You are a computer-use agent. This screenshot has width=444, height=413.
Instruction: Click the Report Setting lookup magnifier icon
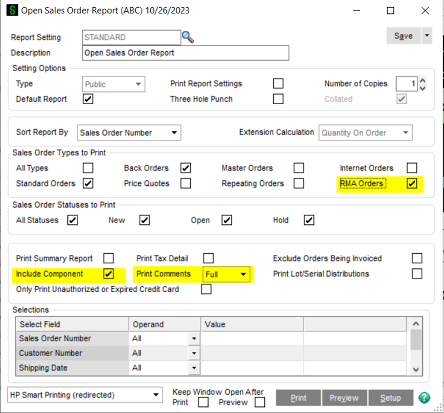coord(188,37)
